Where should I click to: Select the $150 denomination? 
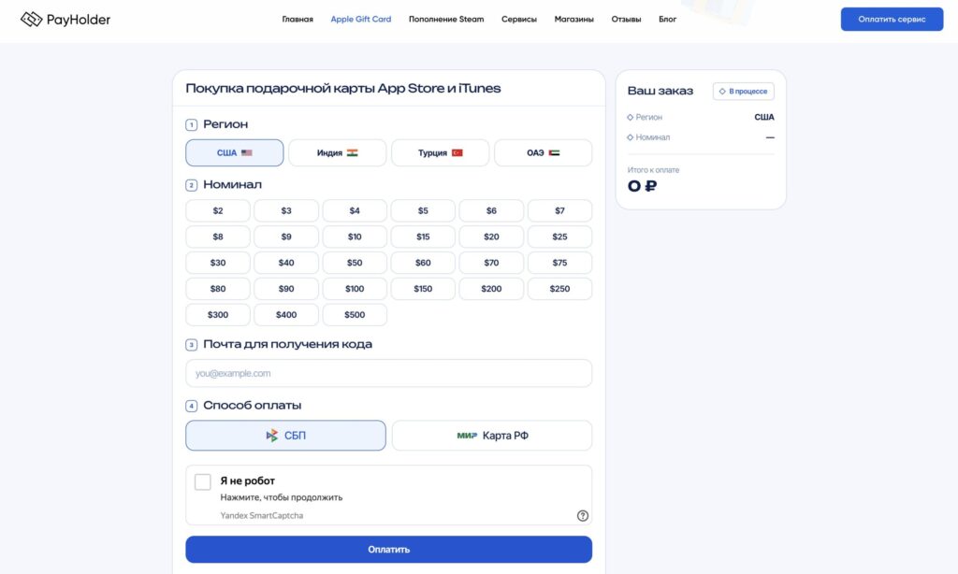[x=423, y=289]
